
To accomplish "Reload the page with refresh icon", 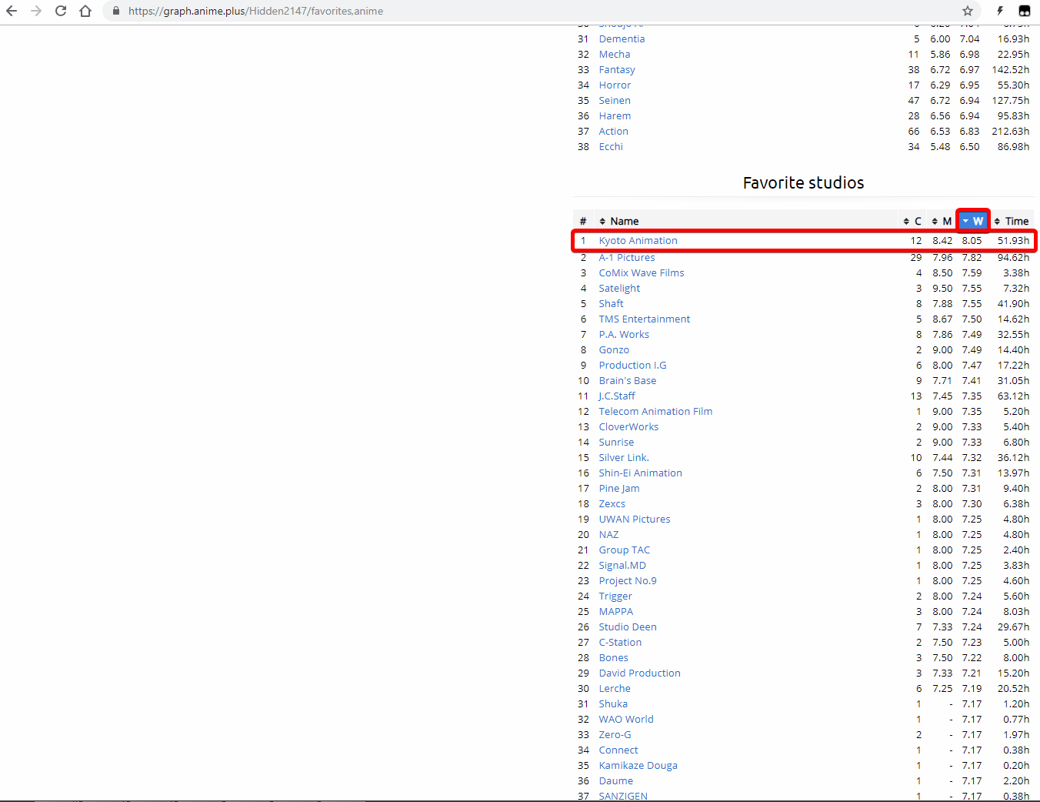I will tap(61, 11).
